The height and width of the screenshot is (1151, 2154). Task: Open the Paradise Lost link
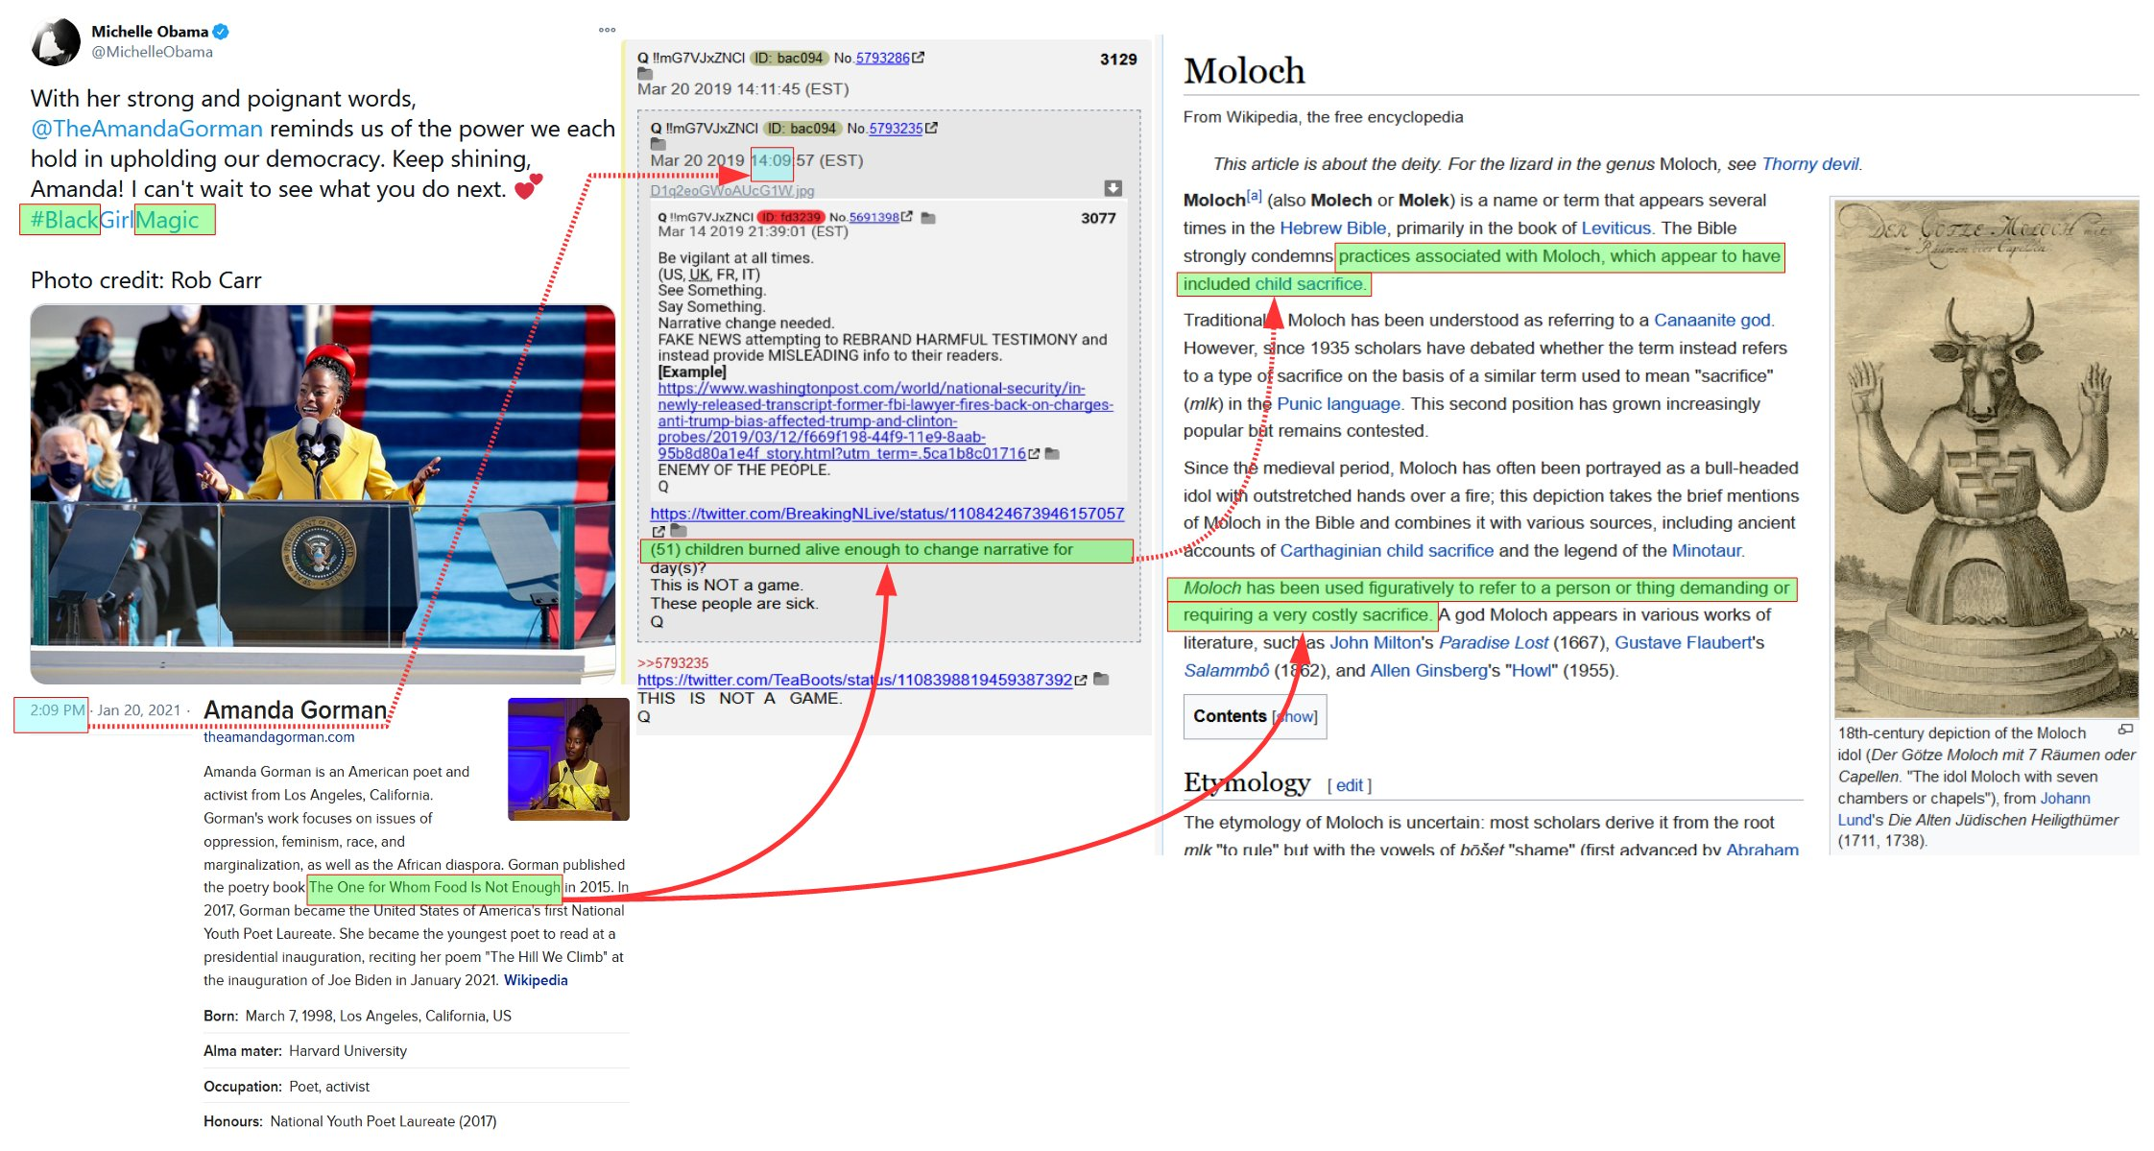pyautogui.click(x=1493, y=643)
